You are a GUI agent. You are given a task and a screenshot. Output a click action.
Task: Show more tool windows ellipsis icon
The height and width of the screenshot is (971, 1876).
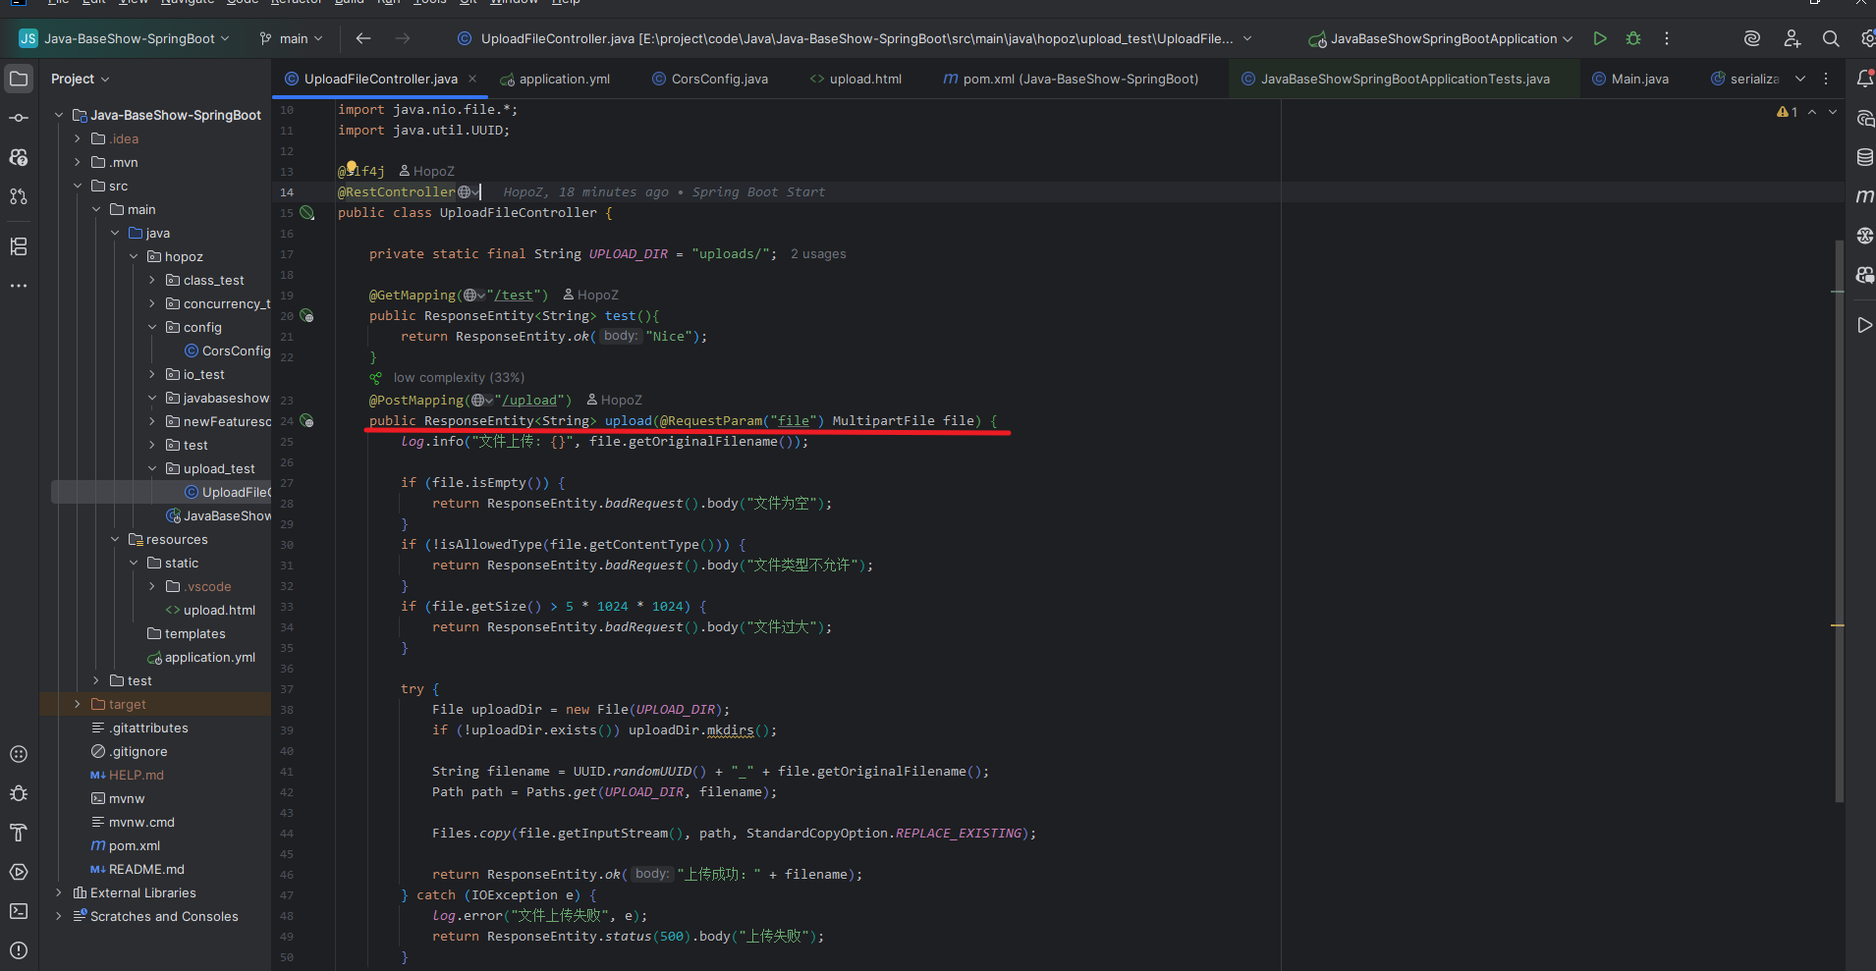[x=19, y=286]
